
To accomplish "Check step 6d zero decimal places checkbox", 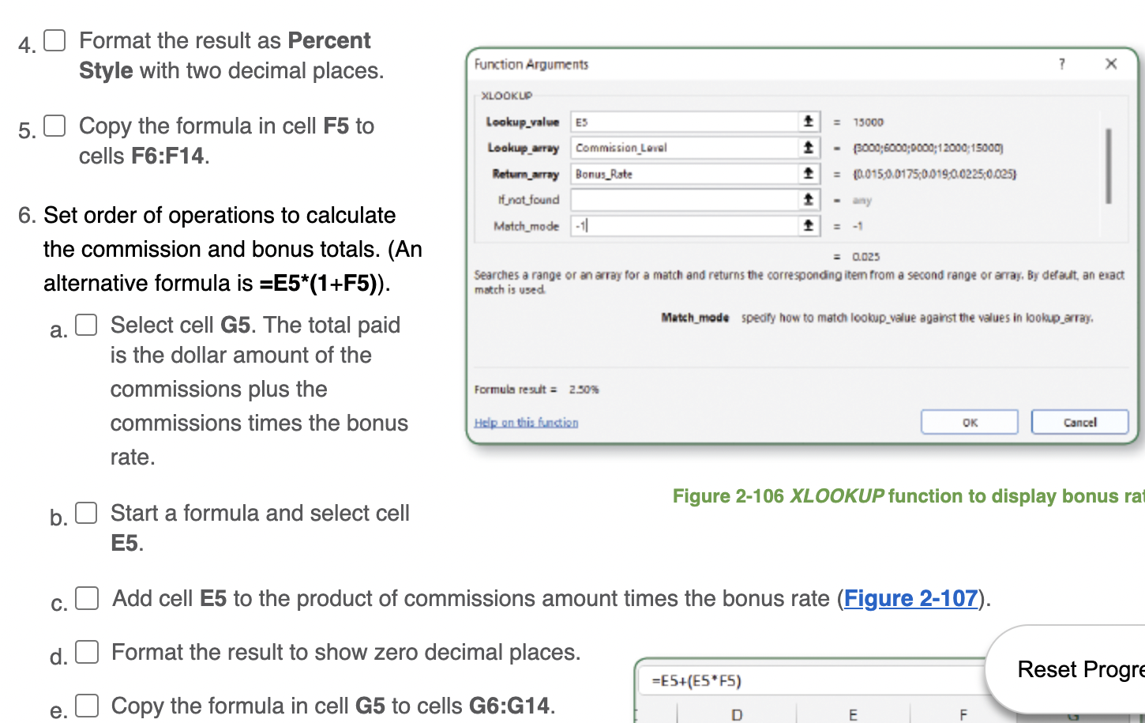I will coord(85,651).
